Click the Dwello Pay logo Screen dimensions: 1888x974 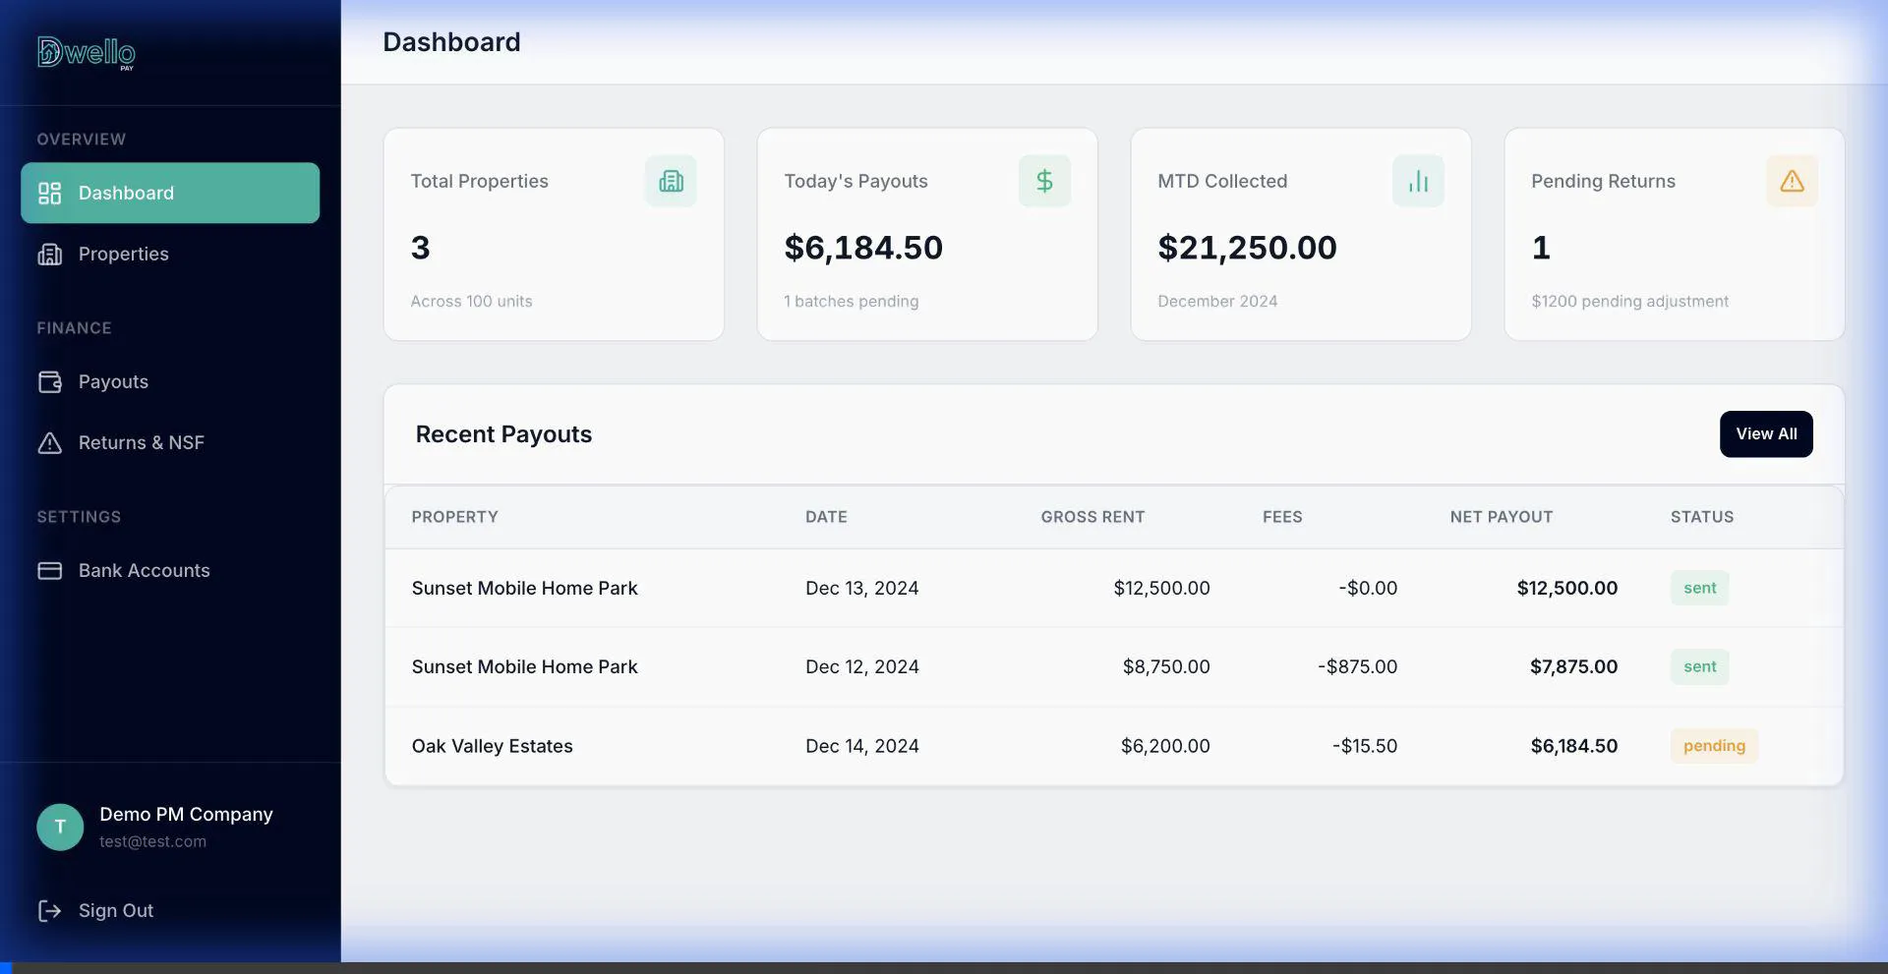[86, 52]
